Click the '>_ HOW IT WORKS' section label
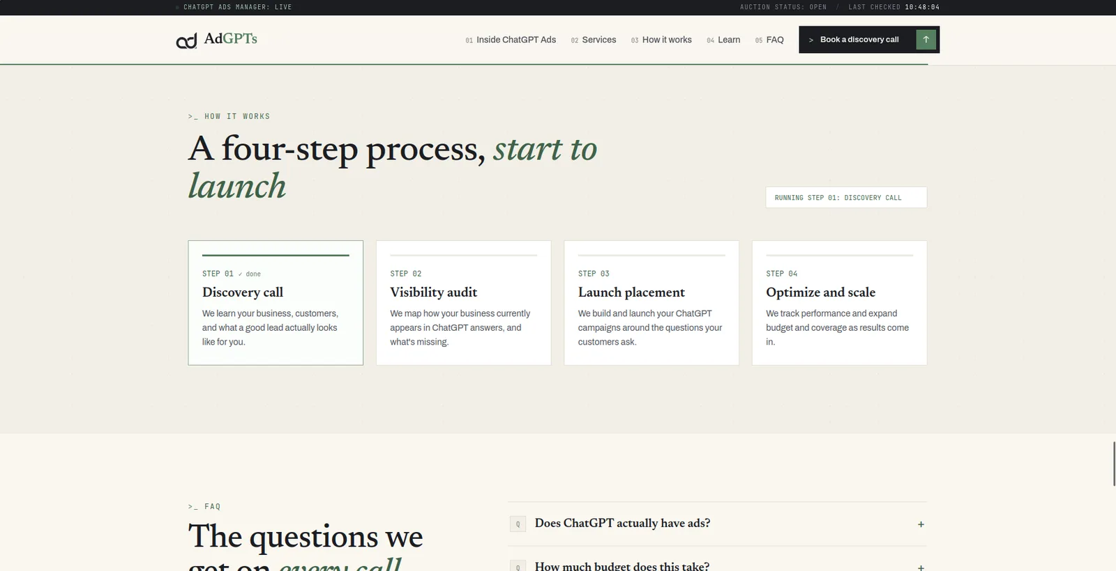 229,116
